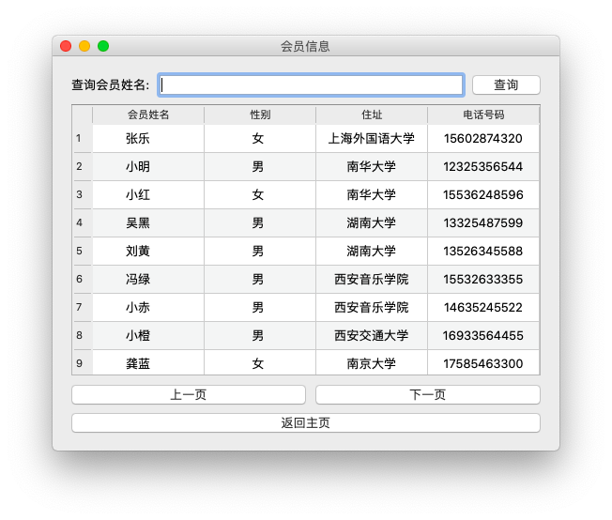The image size is (612, 520).
Task: Go to previous page with 上一页
Action: [x=189, y=395]
